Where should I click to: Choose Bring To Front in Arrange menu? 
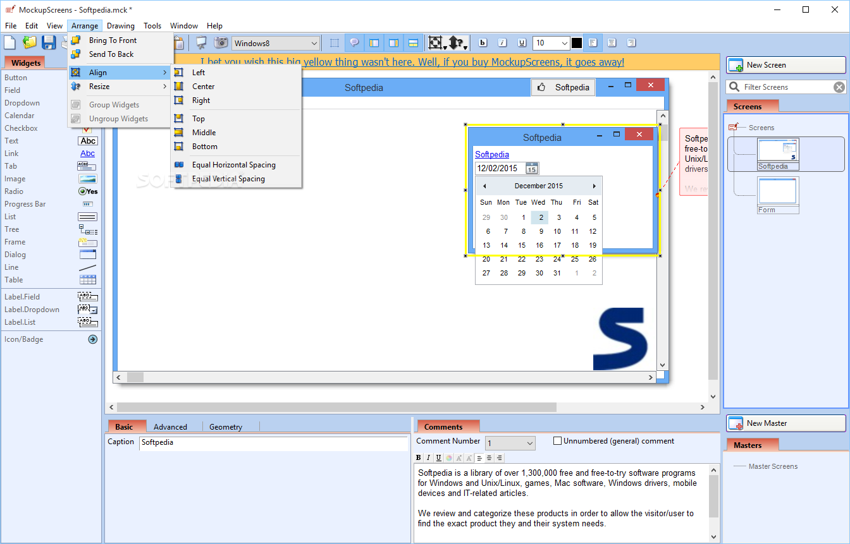120,40
